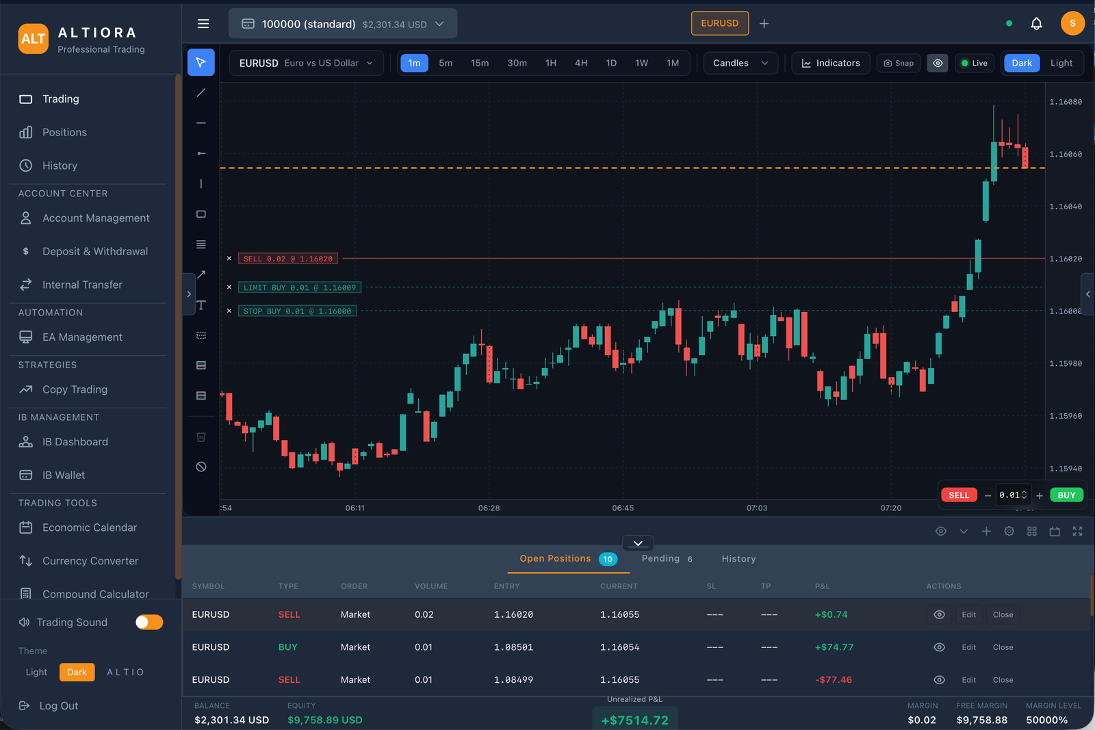The image size is (1095, 730).
Task: Toggle eye for BUY 1.08501 position
Action: (939, 647)
